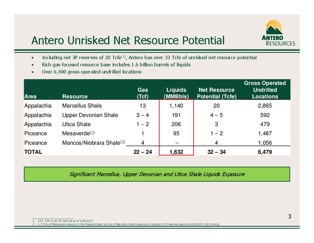Click the Mesaverde locations value 1,487
The image size is (314, 243).
click(x=265, y=133)
